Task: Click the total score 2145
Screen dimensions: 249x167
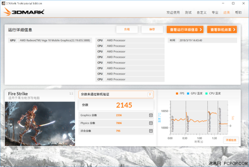Action: pyautogui.click(x=124, y=105)
